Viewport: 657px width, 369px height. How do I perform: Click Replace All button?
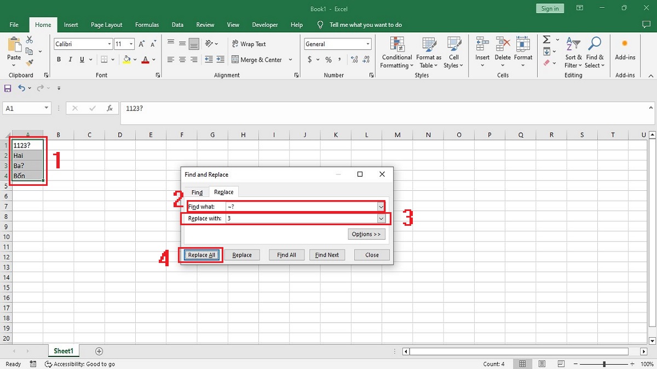(201, 255)
